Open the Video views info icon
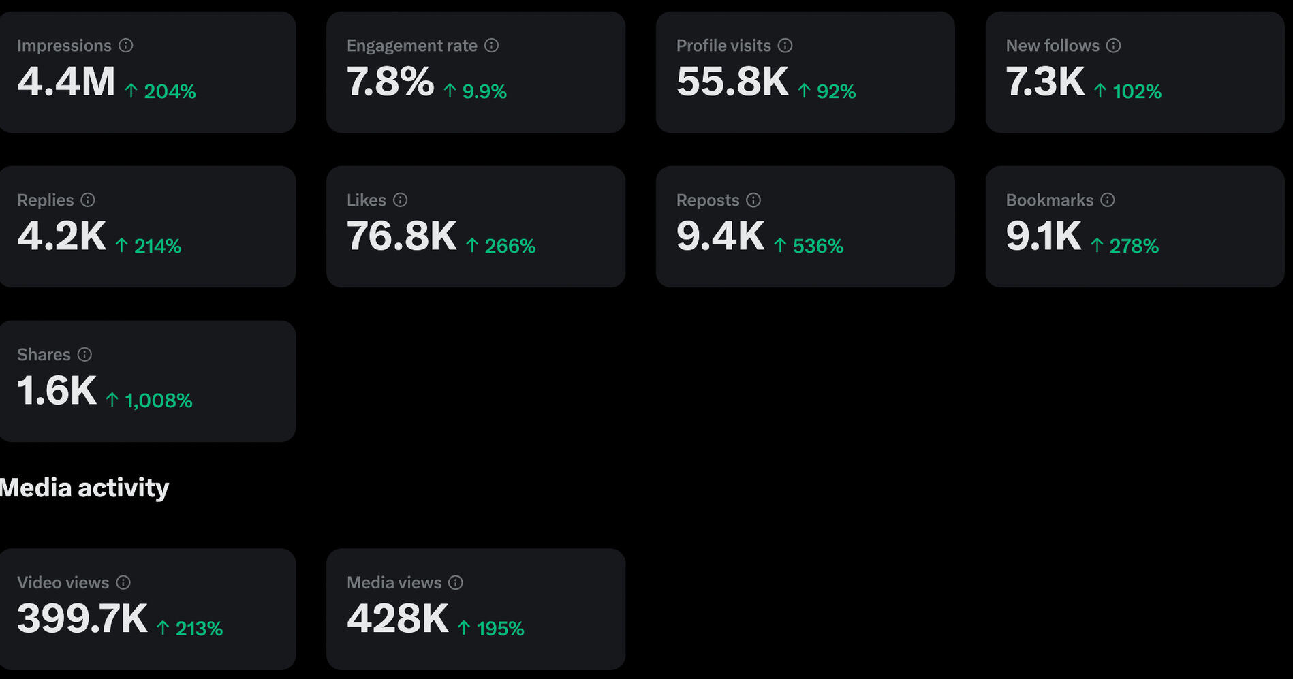 123,583
